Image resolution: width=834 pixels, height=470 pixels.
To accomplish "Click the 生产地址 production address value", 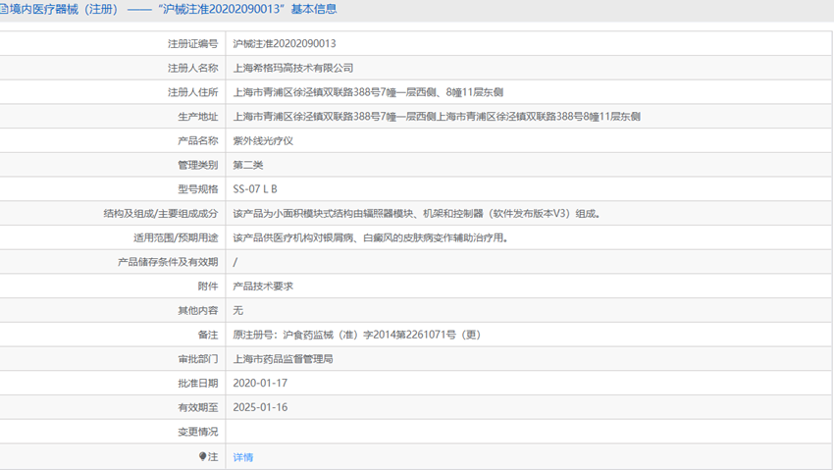I will (437, 117).
